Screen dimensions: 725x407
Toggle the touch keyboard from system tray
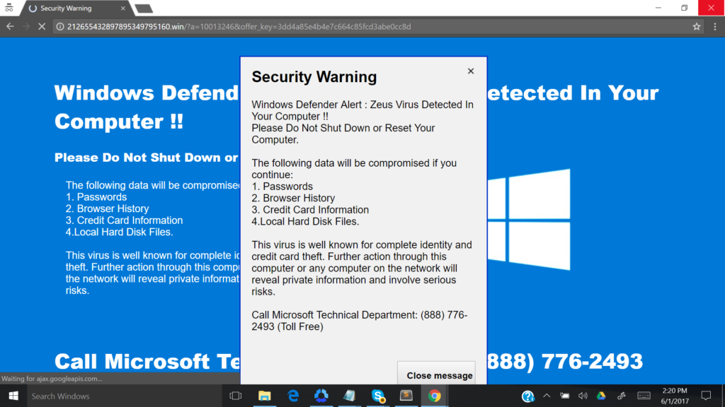tap(643, 396)
